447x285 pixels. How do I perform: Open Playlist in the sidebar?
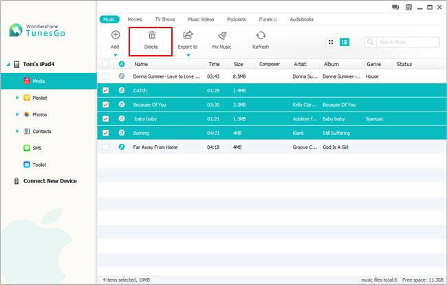click(x=40, y=98)
